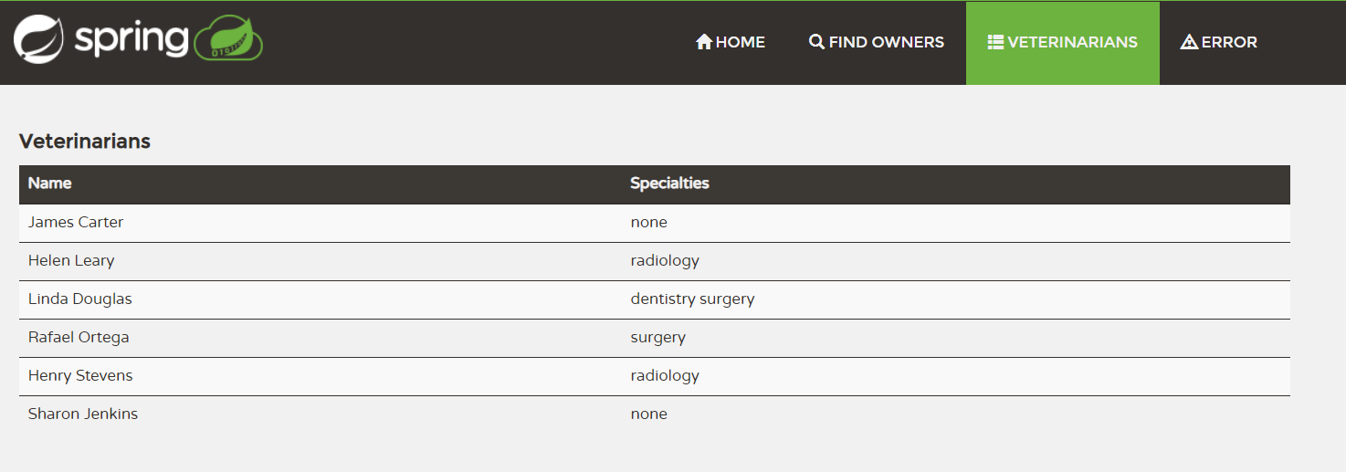Image resolution: width=1346 pixels, height=472 pixels.
Task: Open the HOME menu item
Action: point(731,43)
